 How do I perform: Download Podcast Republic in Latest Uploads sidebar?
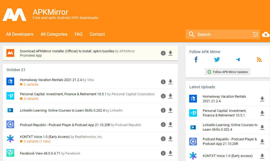pyautogui.click(x=262, y=142)
